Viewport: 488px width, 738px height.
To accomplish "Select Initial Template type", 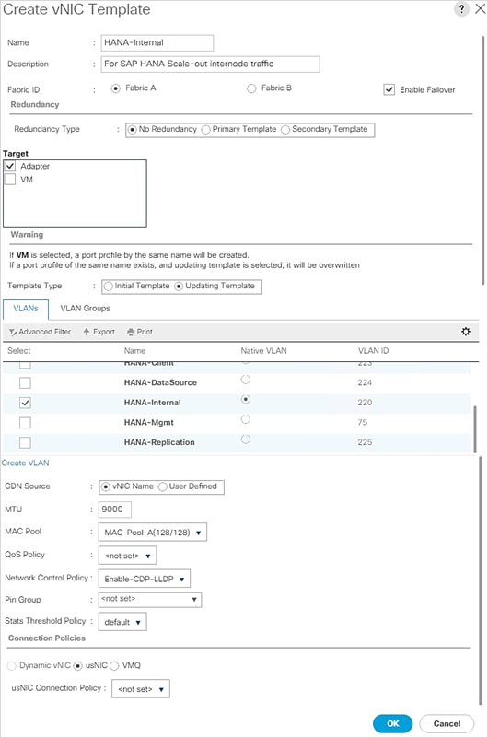I will coord(109,287).
